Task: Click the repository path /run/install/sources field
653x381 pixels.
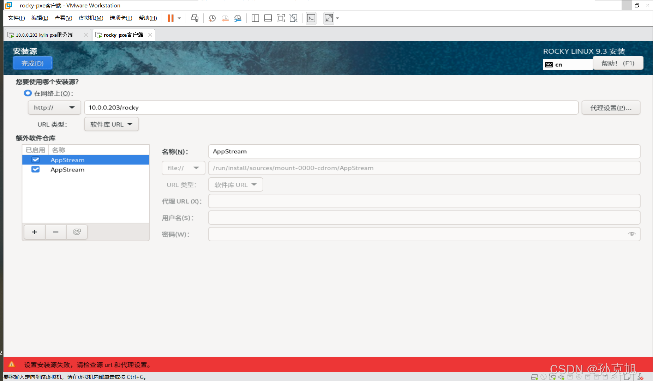Action: pos(424,168)
